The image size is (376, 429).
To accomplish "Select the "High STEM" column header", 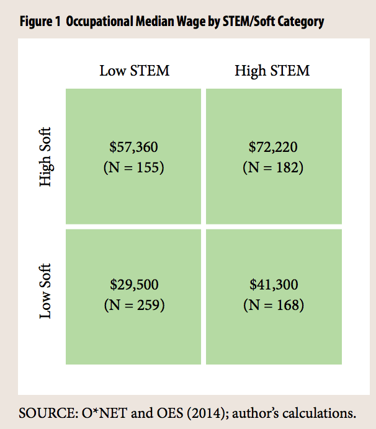I will 272,71.
